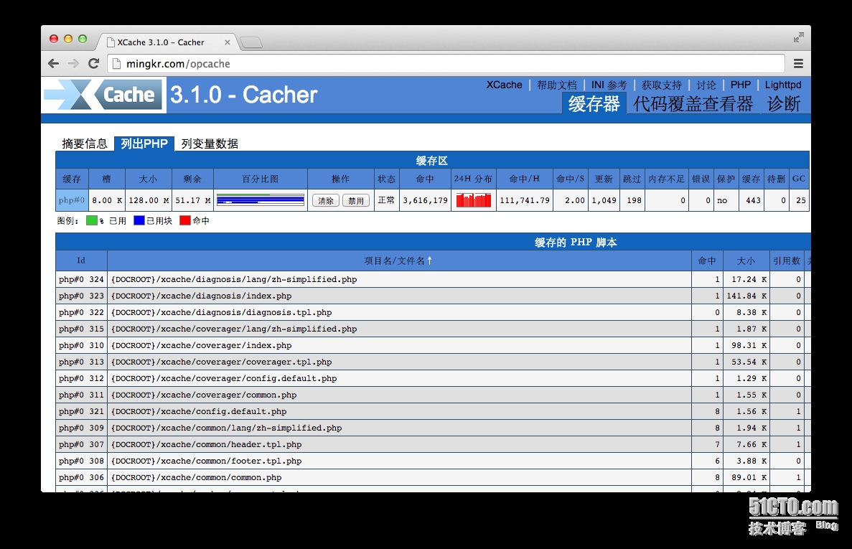Sort the script list by Id column

pos(81,261)
